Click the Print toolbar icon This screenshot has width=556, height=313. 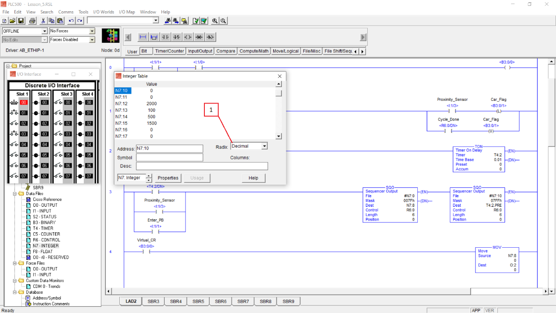tap(32, 21)
